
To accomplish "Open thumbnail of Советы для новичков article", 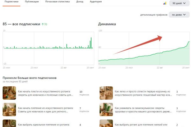I will (9, 109).
